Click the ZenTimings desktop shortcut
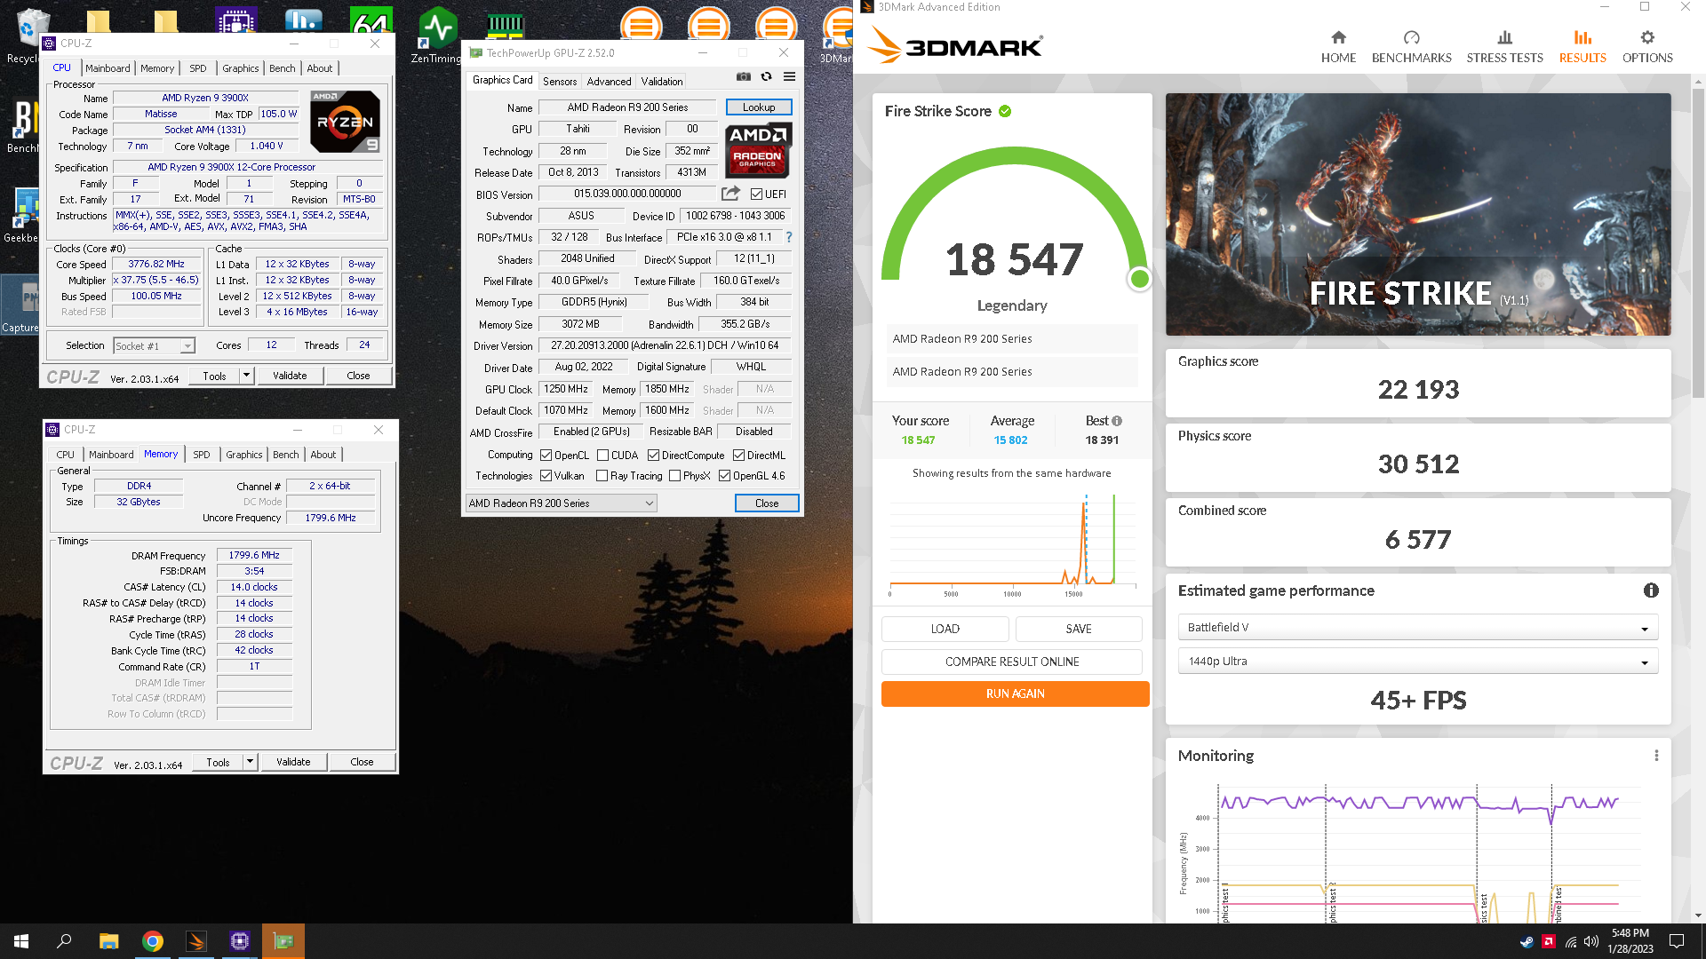Viewport: 1706px width, 959px height. [x=437, y=36]
